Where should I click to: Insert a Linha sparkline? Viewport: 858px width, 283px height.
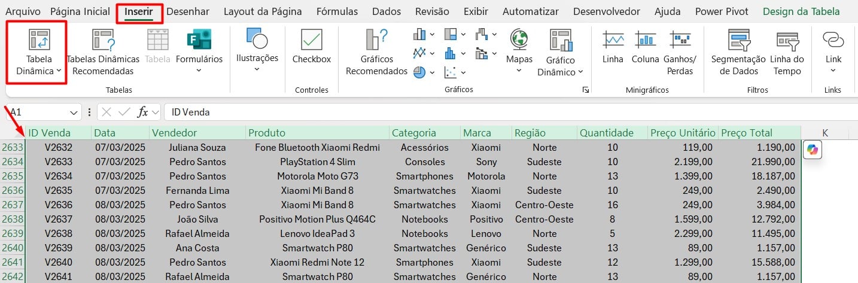pos(613,47)
